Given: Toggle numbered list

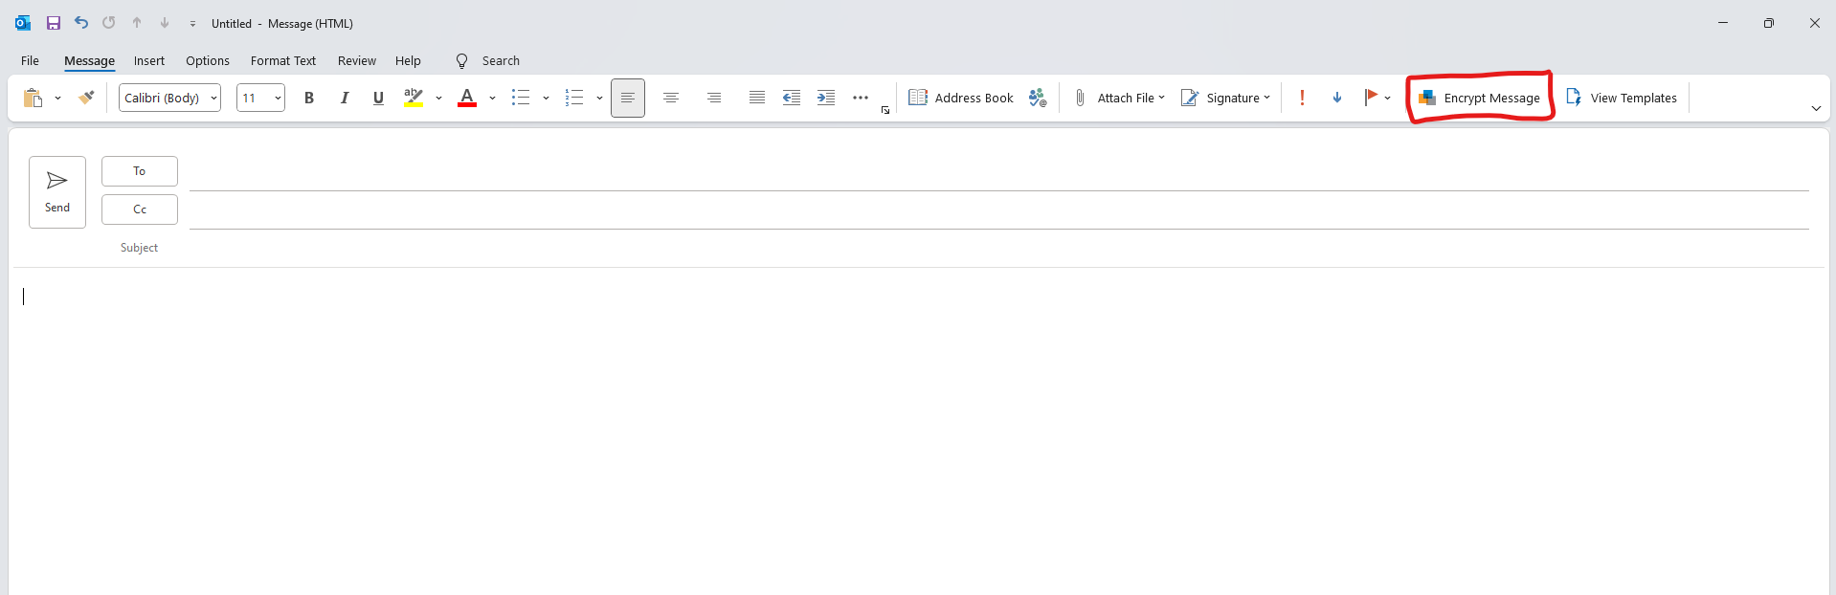Looking at the screenshot, I should (x=574, y=98).
